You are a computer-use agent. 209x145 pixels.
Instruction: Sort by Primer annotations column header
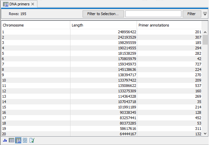[x=169, y=25]
